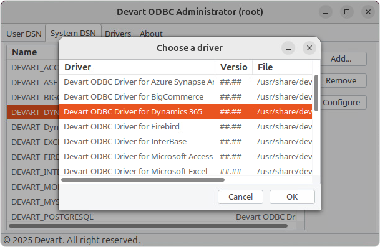
Task: Select the DEVART_INT entry in DSN list
Action: [33, 172]
